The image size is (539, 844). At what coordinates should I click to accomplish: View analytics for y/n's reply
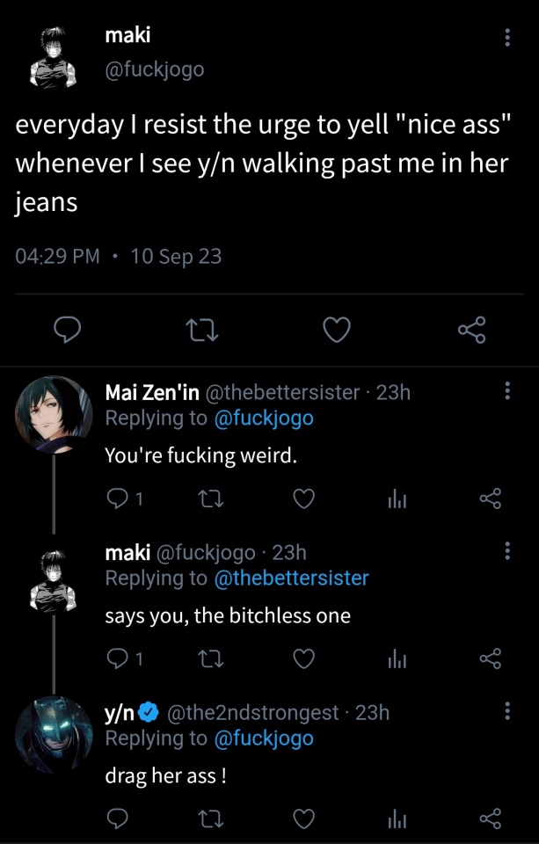pos(398,819)
